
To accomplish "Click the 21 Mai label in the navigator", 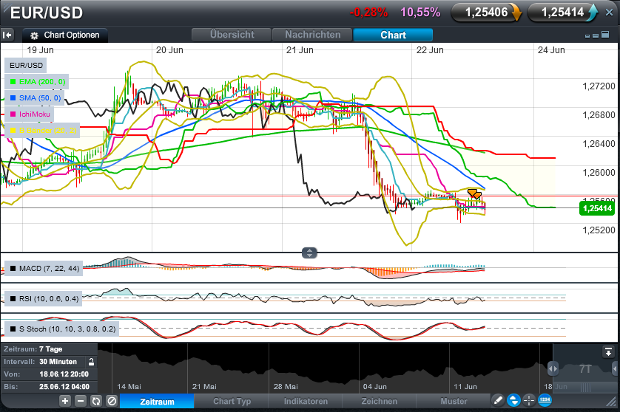I will [204, 387].
